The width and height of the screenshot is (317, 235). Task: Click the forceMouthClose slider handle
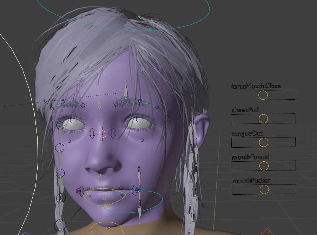click(x=263, y=95)
